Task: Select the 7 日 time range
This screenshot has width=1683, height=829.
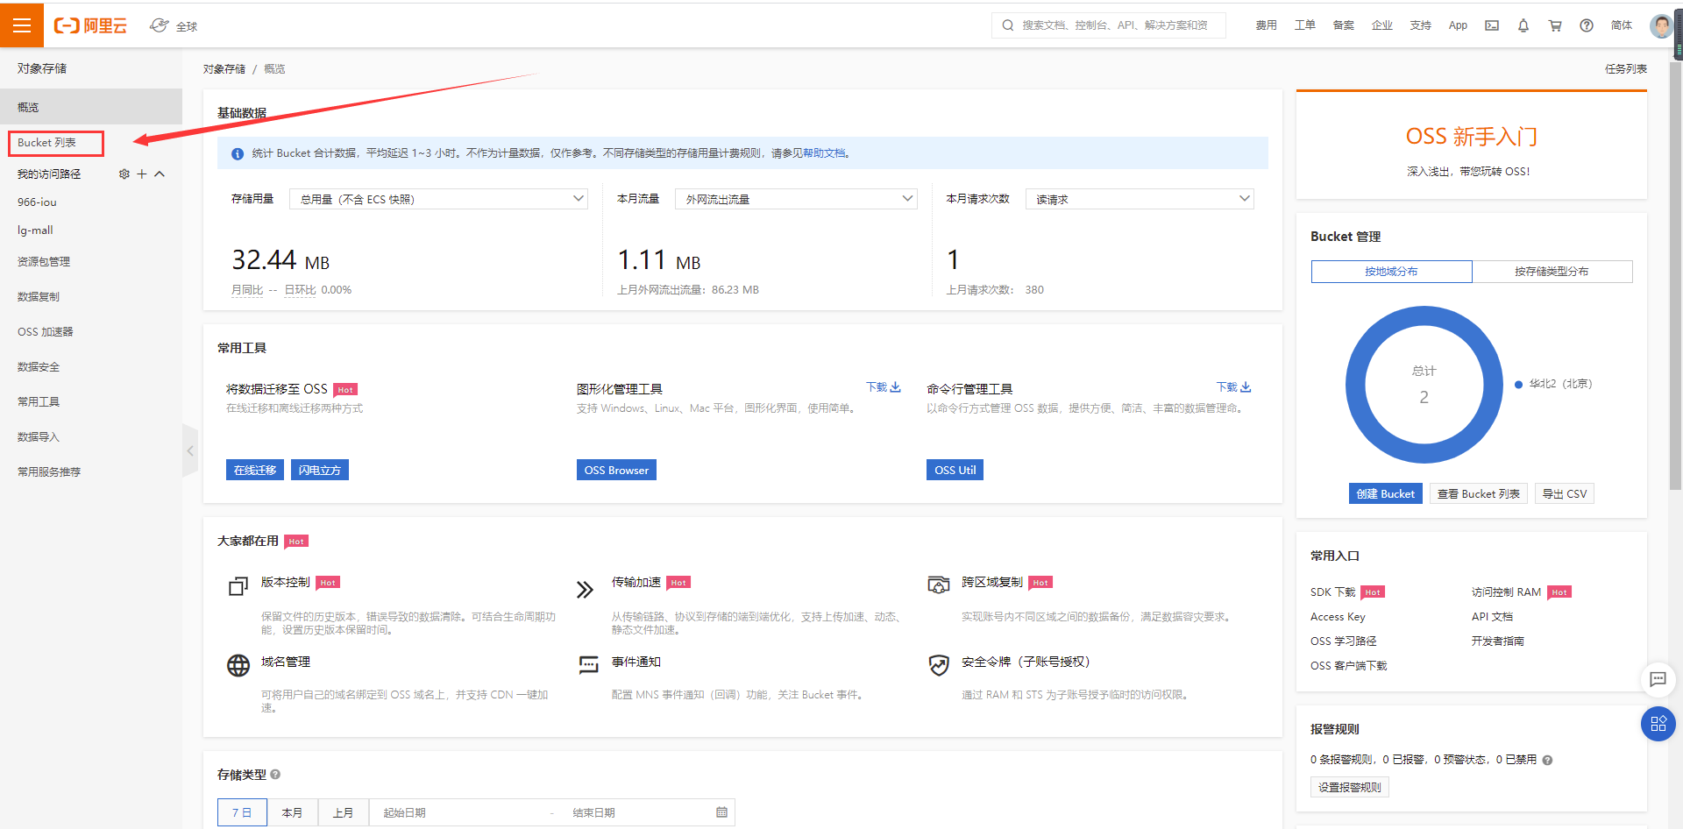Action: (x=242, y=812)
